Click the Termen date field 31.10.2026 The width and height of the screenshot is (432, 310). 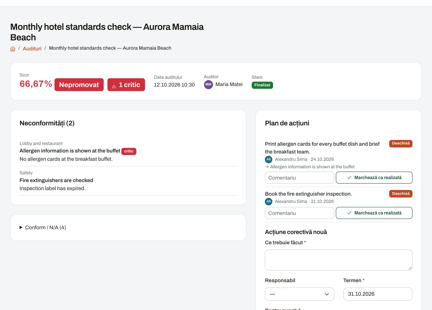click(378, 294)
